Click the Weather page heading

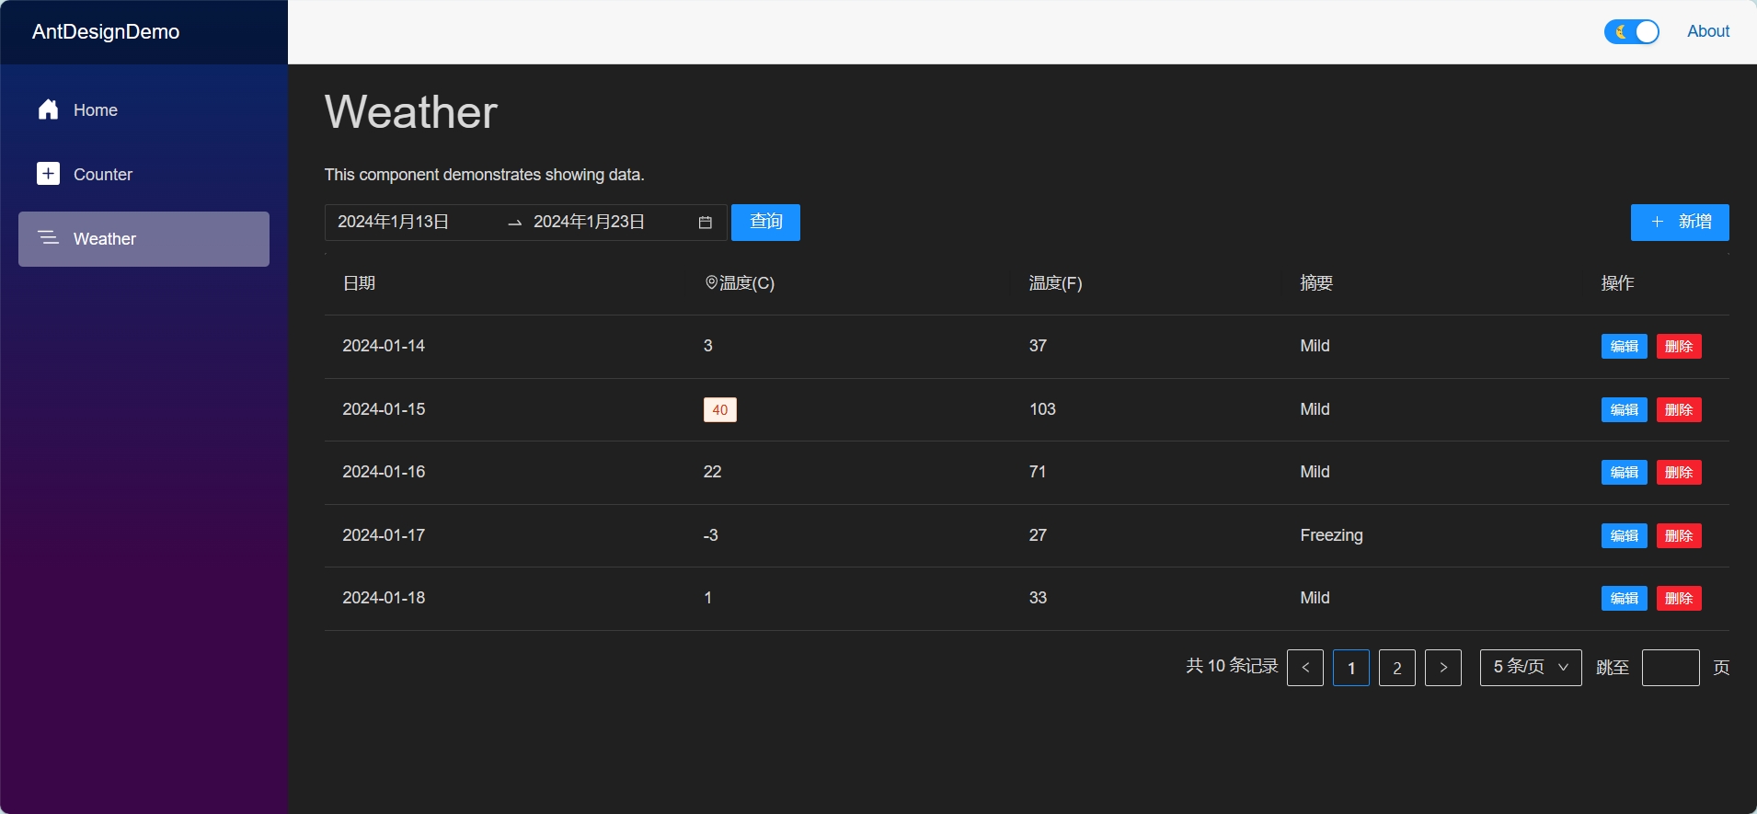[411, 112]
